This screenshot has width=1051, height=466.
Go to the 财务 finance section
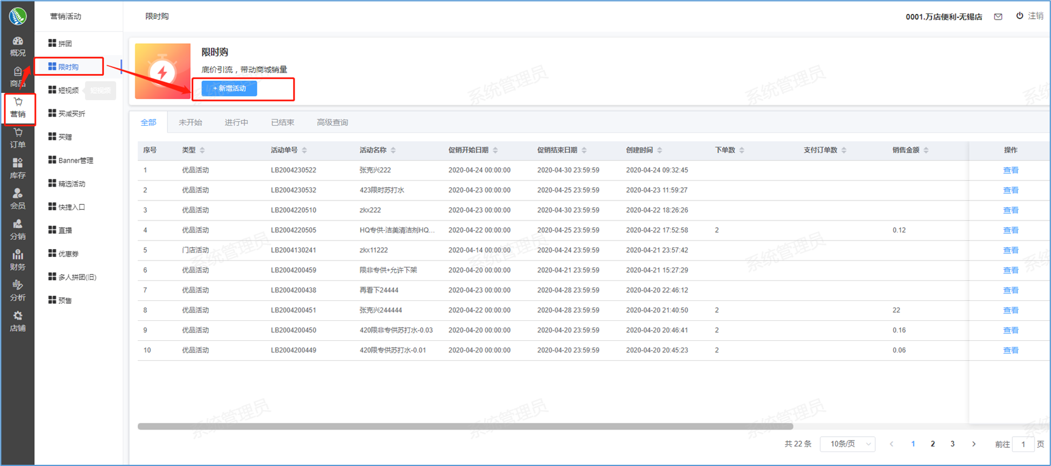(18, 260)
